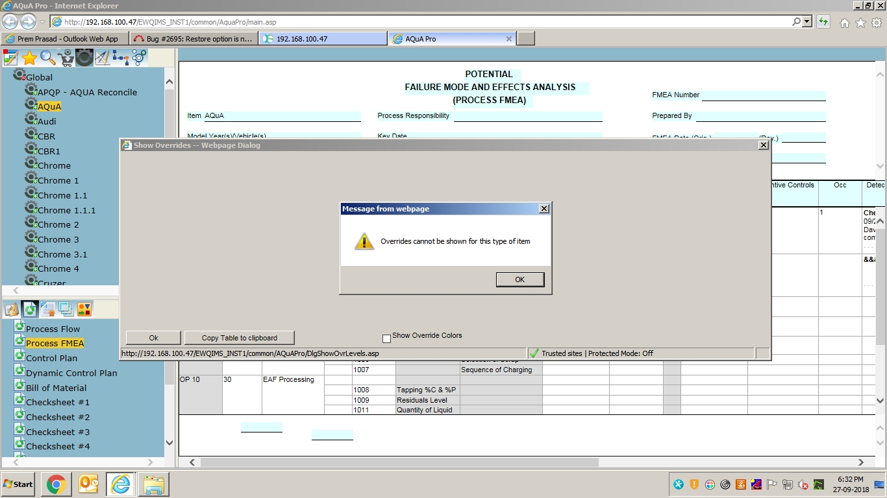Select Audi in the project tree
Screen dimensions: 887x498
(47, 121)
